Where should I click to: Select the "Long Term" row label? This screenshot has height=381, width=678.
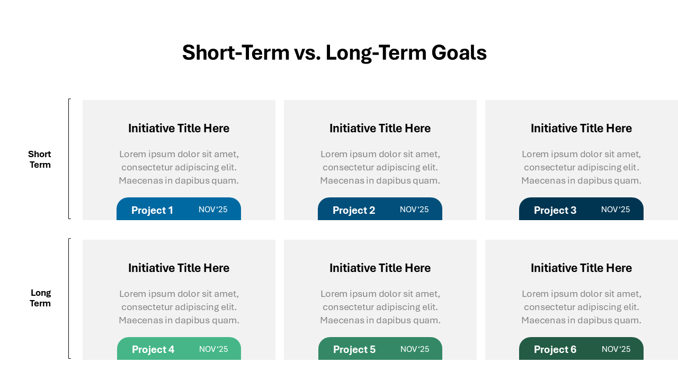[40, 298]
